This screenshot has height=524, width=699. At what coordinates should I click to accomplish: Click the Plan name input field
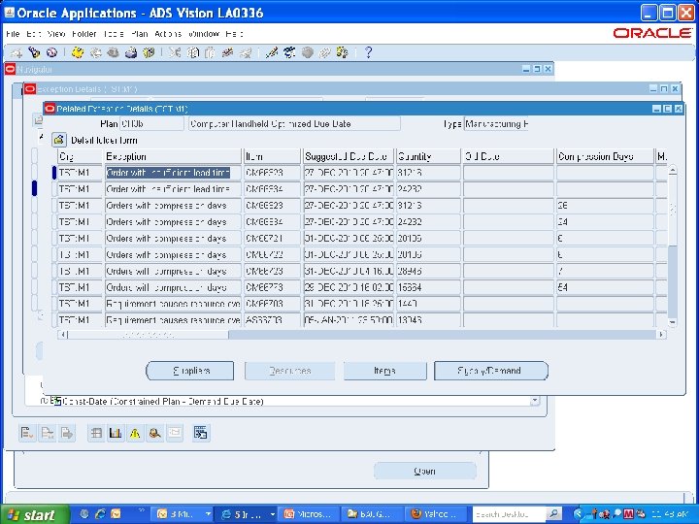[151, 124]
